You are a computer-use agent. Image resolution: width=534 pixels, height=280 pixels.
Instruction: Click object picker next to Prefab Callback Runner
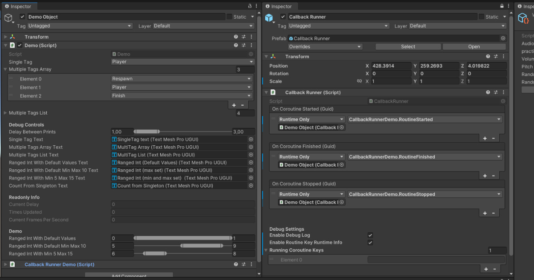coord(503,39)
